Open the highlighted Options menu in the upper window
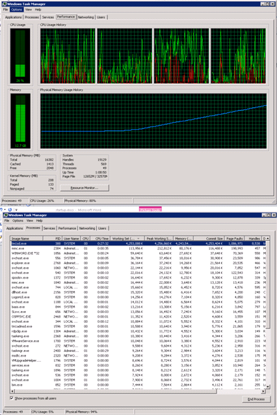 (16, 10)
